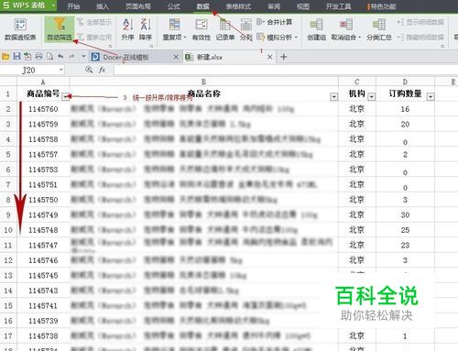Click the print icon

[38, 57]
